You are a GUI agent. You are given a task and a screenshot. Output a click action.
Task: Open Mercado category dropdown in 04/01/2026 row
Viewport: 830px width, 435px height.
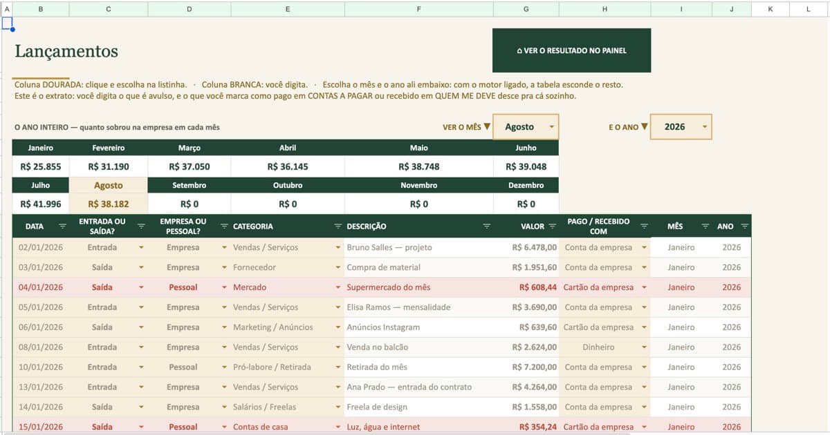pyautogui.click(x=338, y=287)
